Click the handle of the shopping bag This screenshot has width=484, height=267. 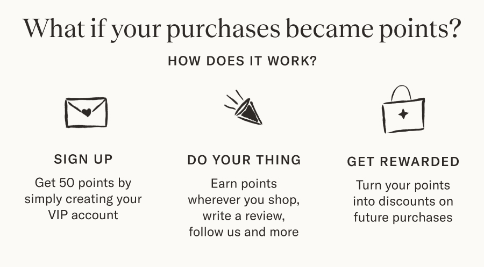(401, 92)
